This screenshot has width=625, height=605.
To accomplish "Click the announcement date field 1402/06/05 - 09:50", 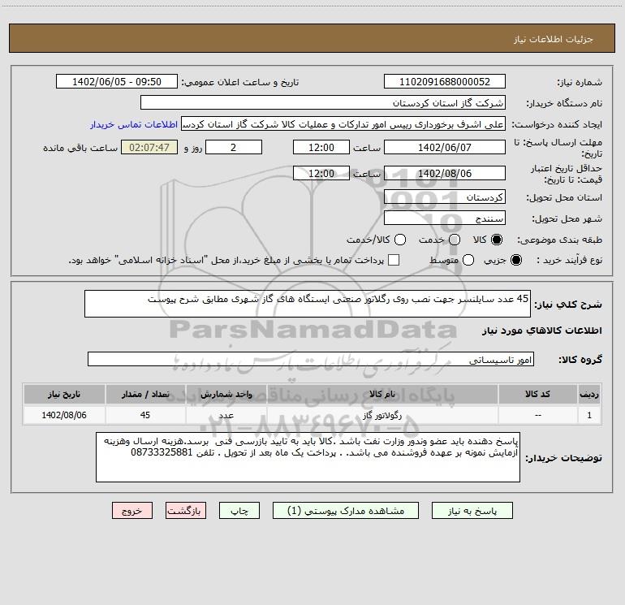I will pos(117,81).
